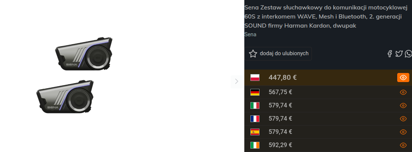Share product via WhatsApp
The width and height of the screenshot is (412, 152).
tap(408, 54)
